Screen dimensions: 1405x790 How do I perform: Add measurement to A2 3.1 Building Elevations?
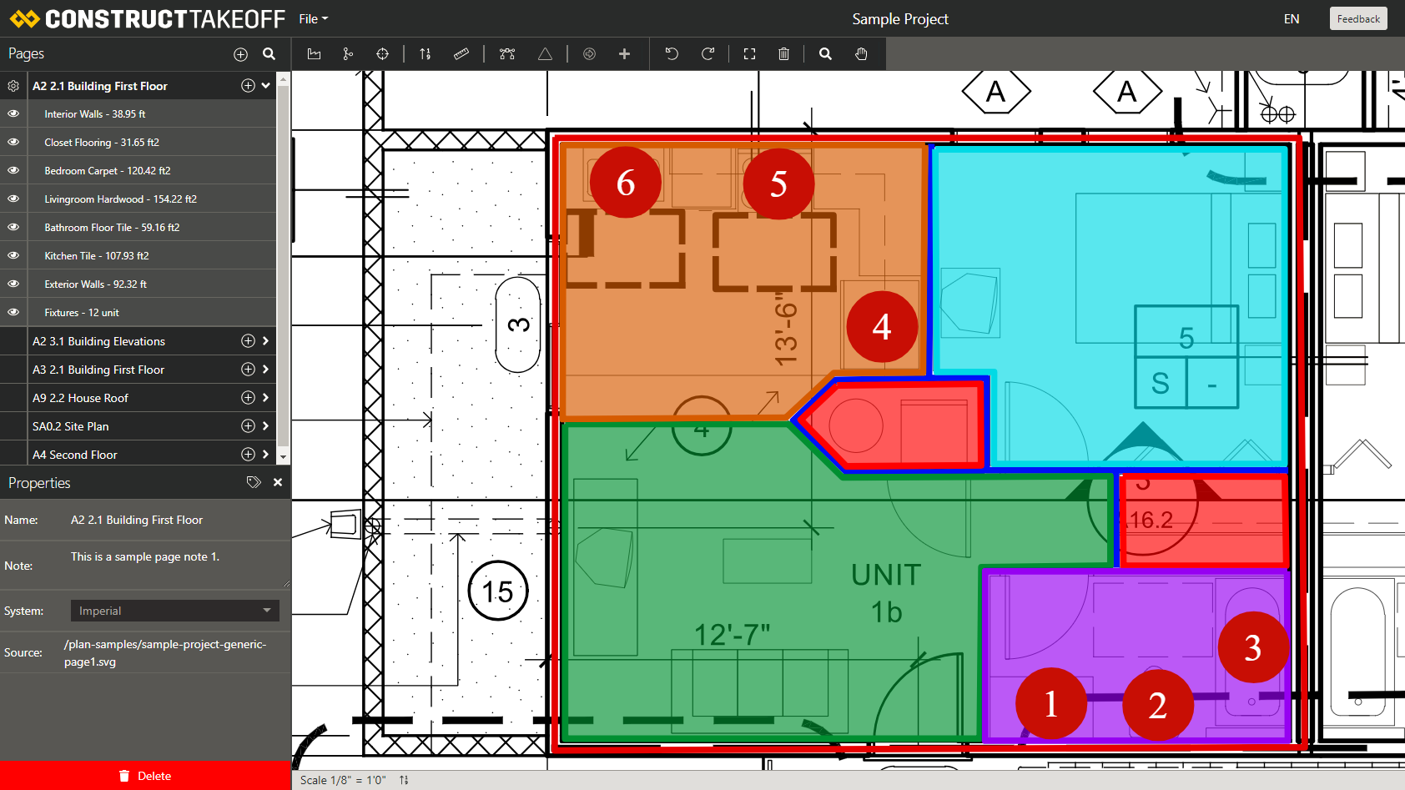click(x=248, y=341)
